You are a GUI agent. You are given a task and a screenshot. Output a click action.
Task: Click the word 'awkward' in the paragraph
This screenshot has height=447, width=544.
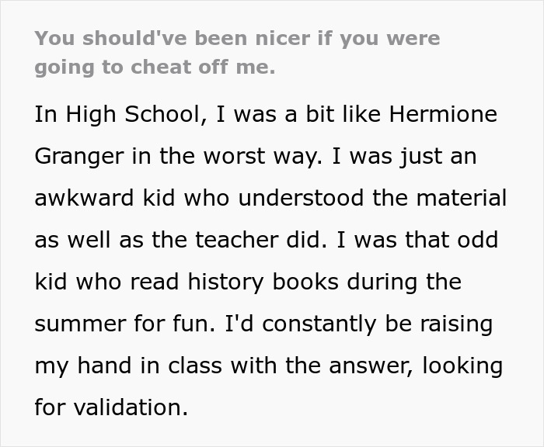(x=84, y=198)
